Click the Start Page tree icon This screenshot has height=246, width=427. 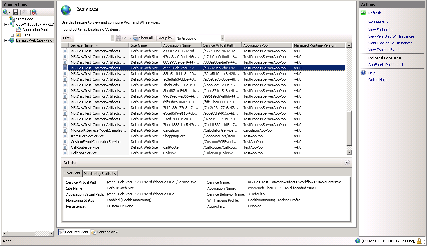12,19
